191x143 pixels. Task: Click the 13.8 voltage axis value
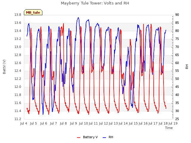point(18,15)
